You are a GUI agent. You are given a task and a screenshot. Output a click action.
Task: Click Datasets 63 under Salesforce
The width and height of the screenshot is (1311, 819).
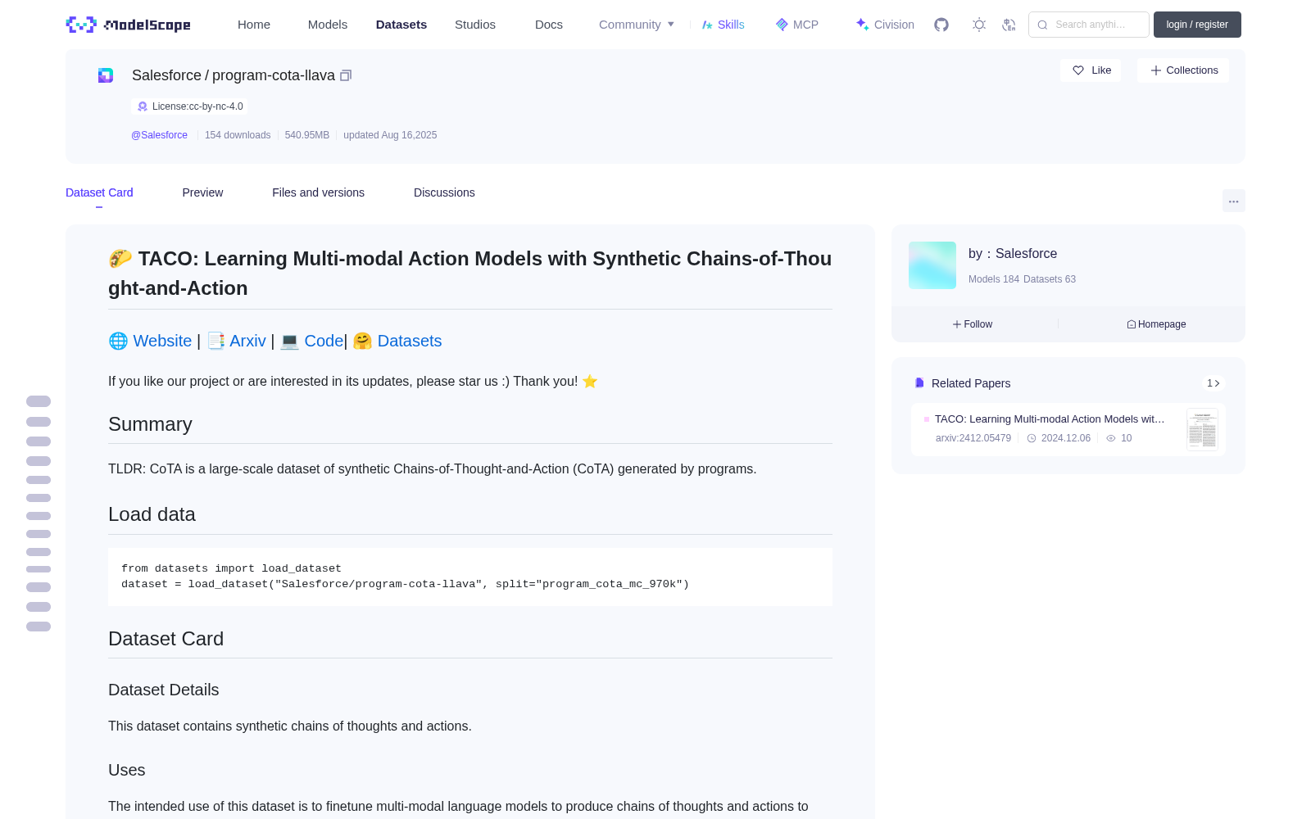(x=1050, y=279)
